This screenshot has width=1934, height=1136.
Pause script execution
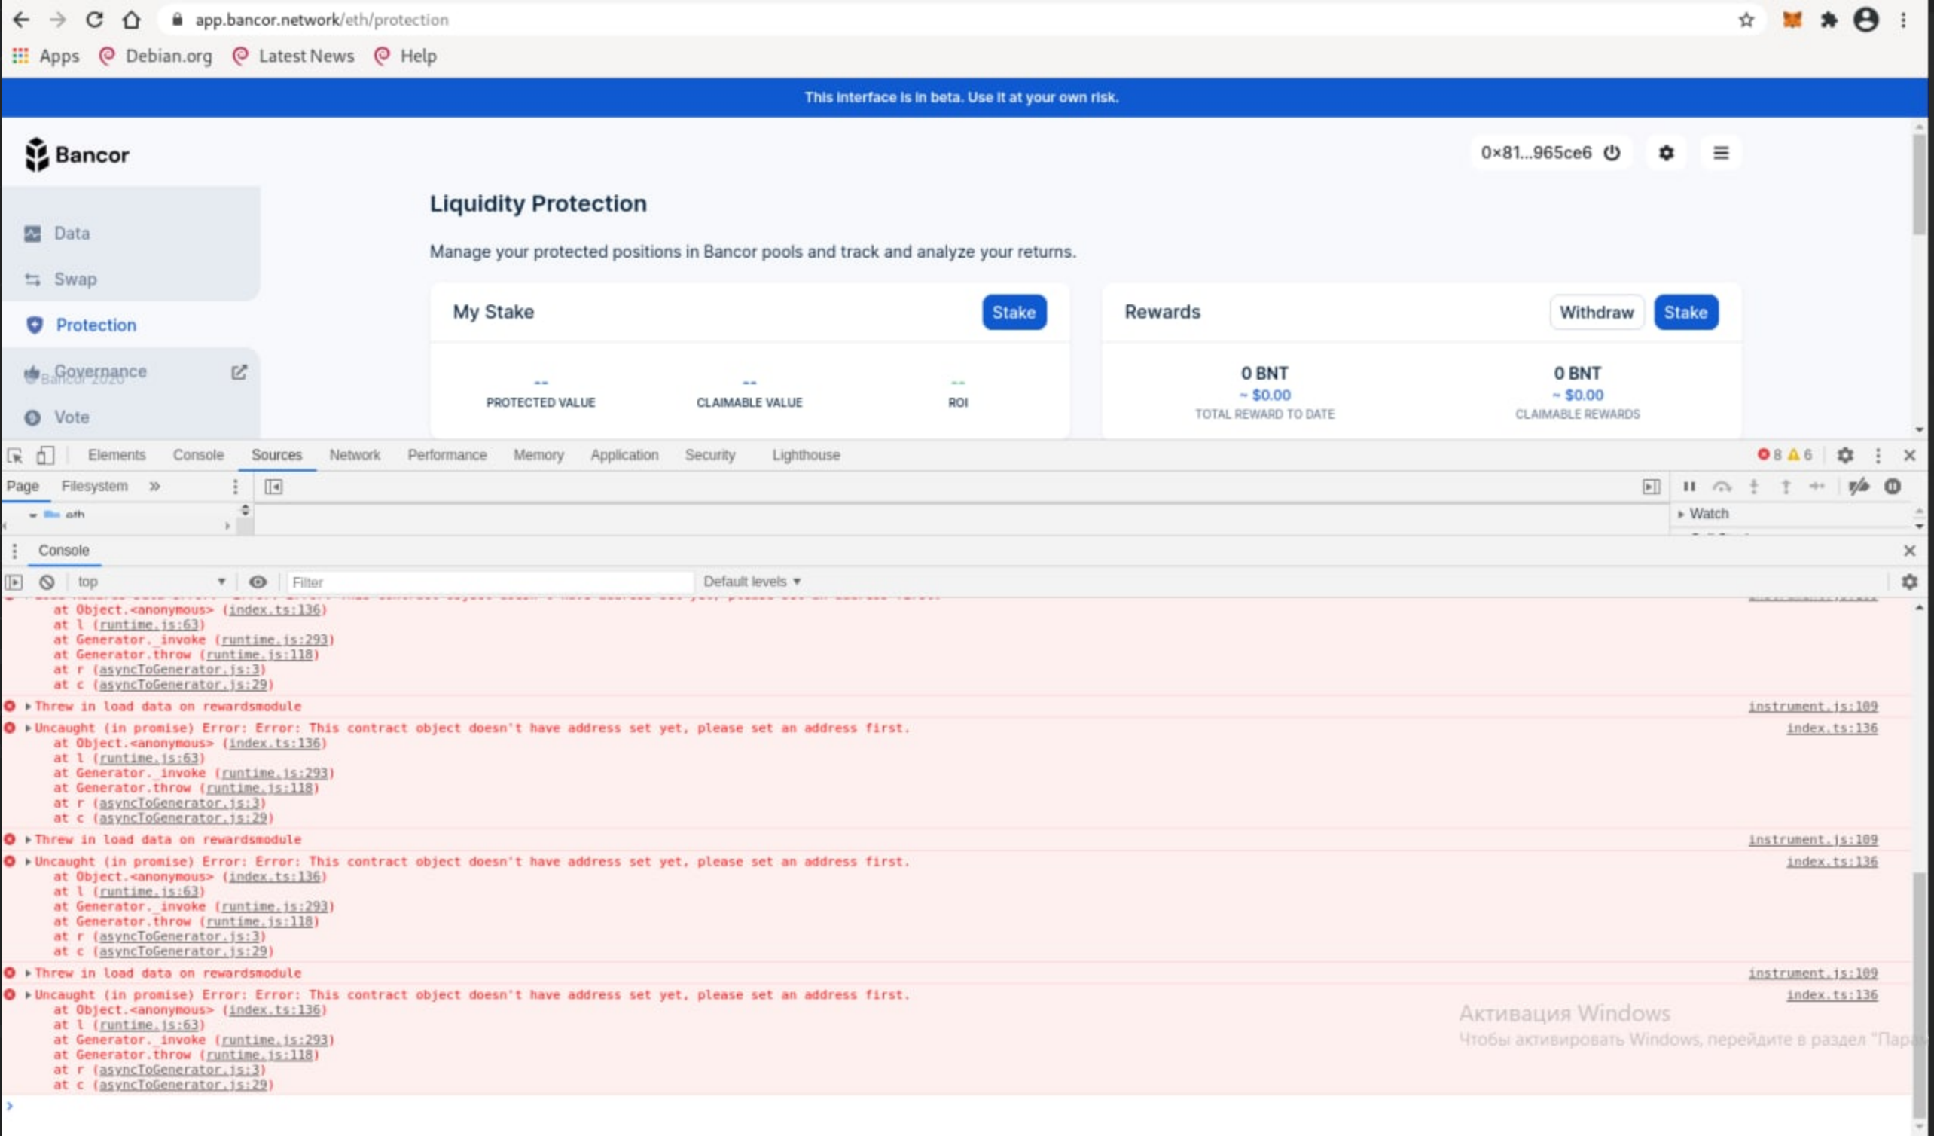[x=1688, y=487]
